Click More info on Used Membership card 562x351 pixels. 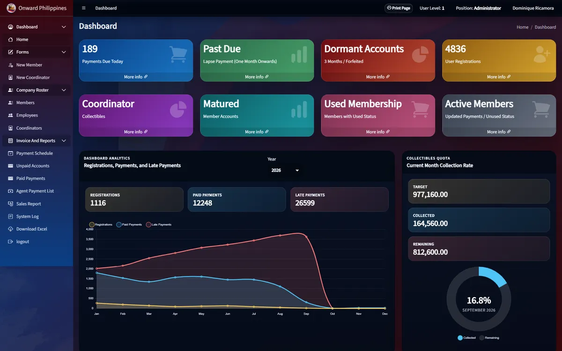(378, 132)
